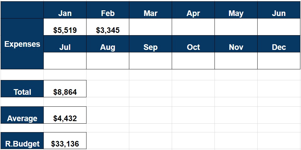The image size is (301, 150).
Task: Select the Feb expense cell showing $3,345
Action: click(x=108, y=27)
